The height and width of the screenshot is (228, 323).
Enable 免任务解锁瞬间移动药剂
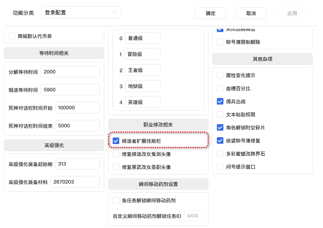click(116, 201)
